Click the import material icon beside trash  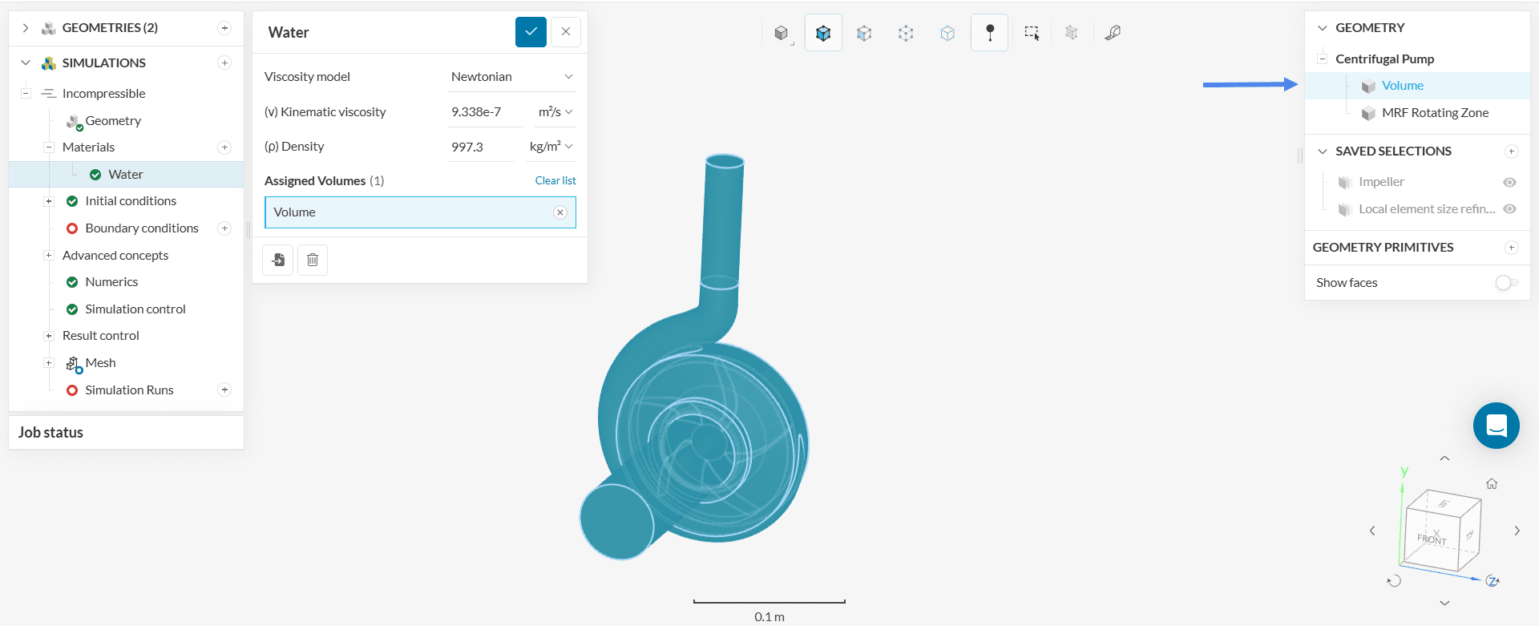278,260
